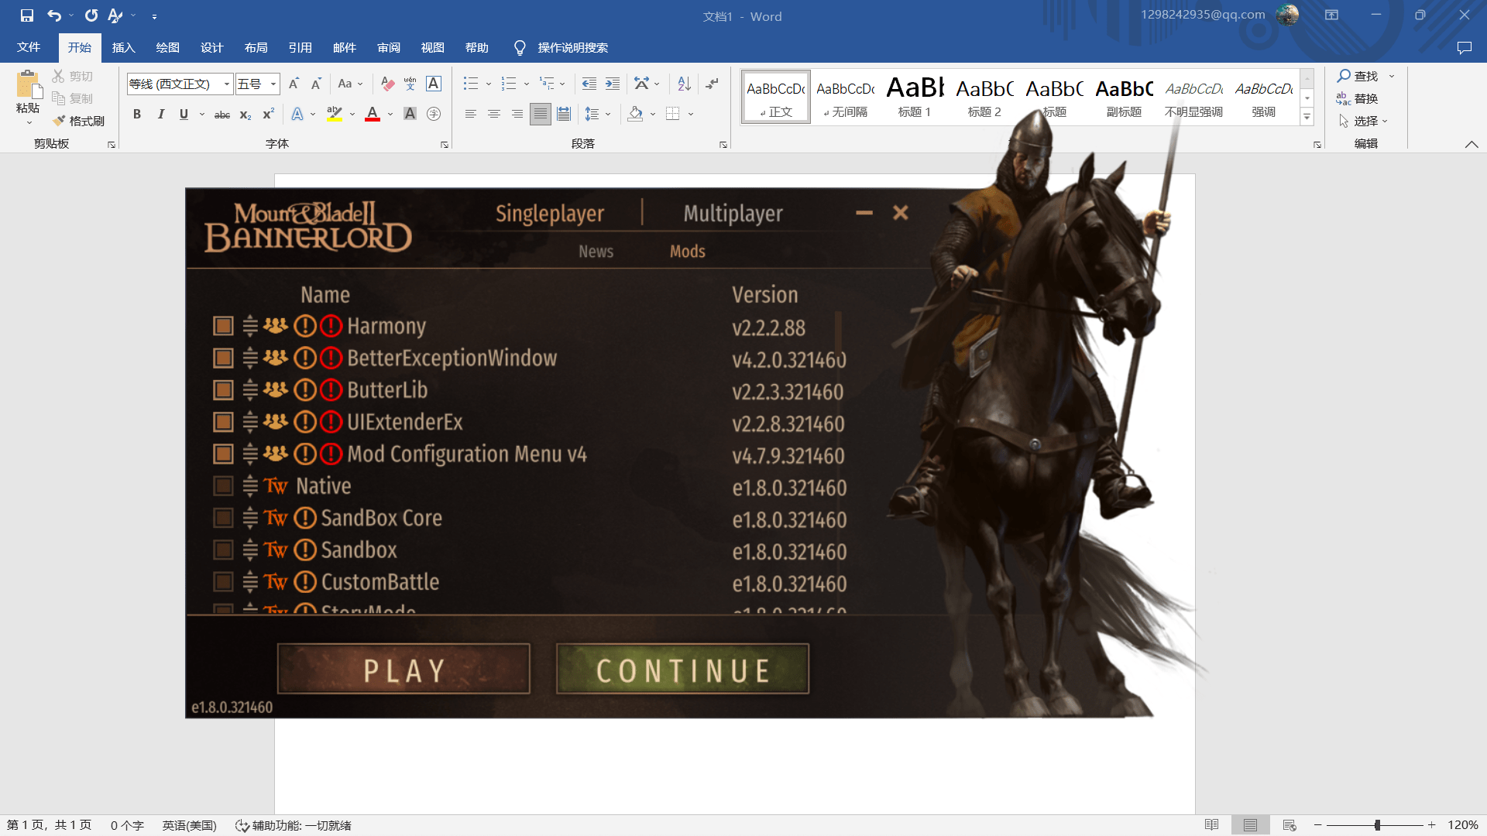The image size is (1487, 836).
Task: Adjust zoom slider handle
Action: click(x=1378, y=825)
